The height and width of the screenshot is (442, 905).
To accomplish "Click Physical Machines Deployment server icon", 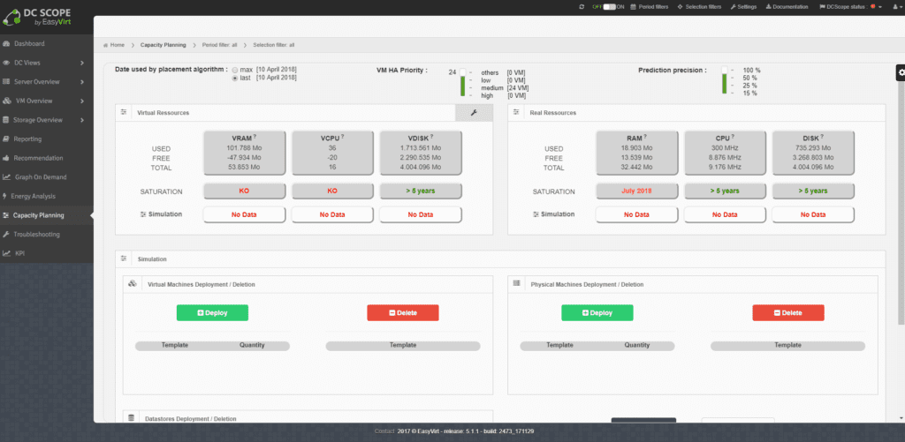I will 516,283.
